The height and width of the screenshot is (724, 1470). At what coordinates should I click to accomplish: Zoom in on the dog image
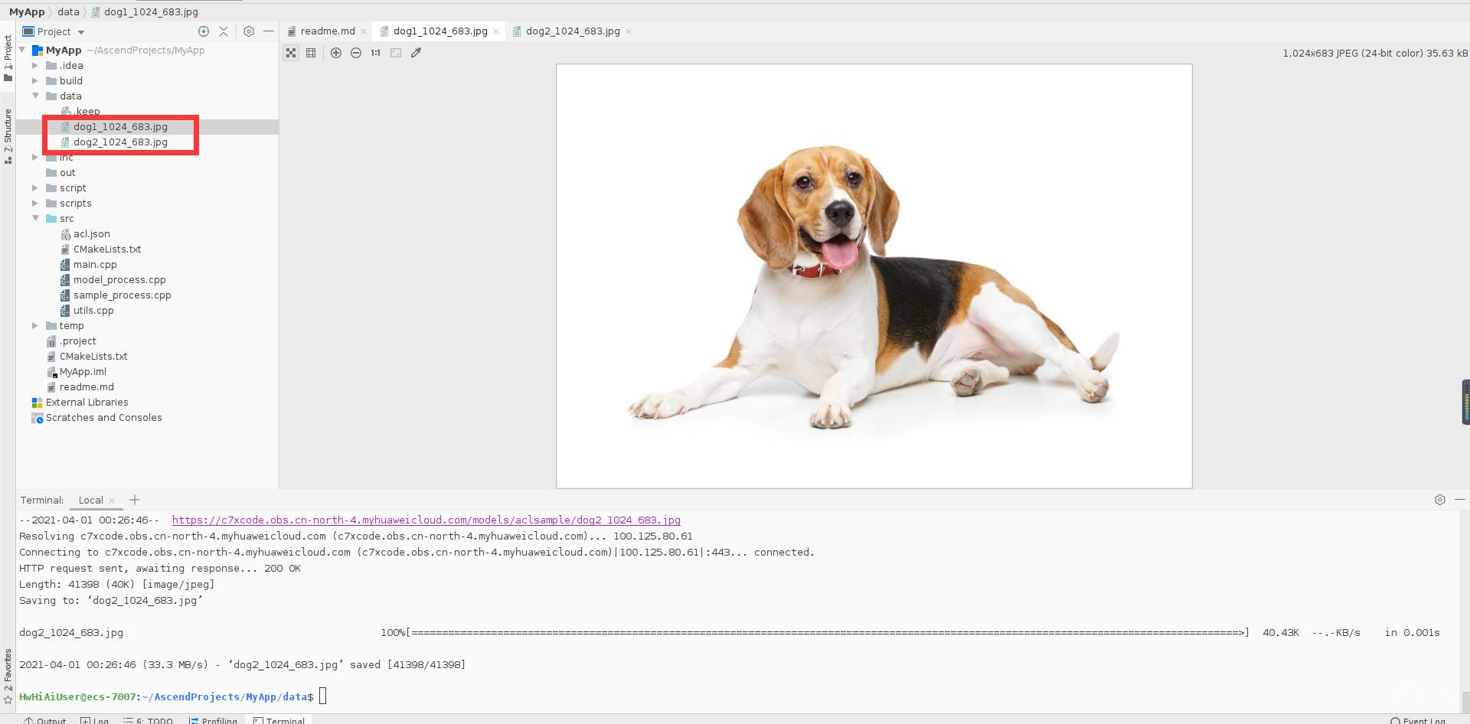[336, 53]
